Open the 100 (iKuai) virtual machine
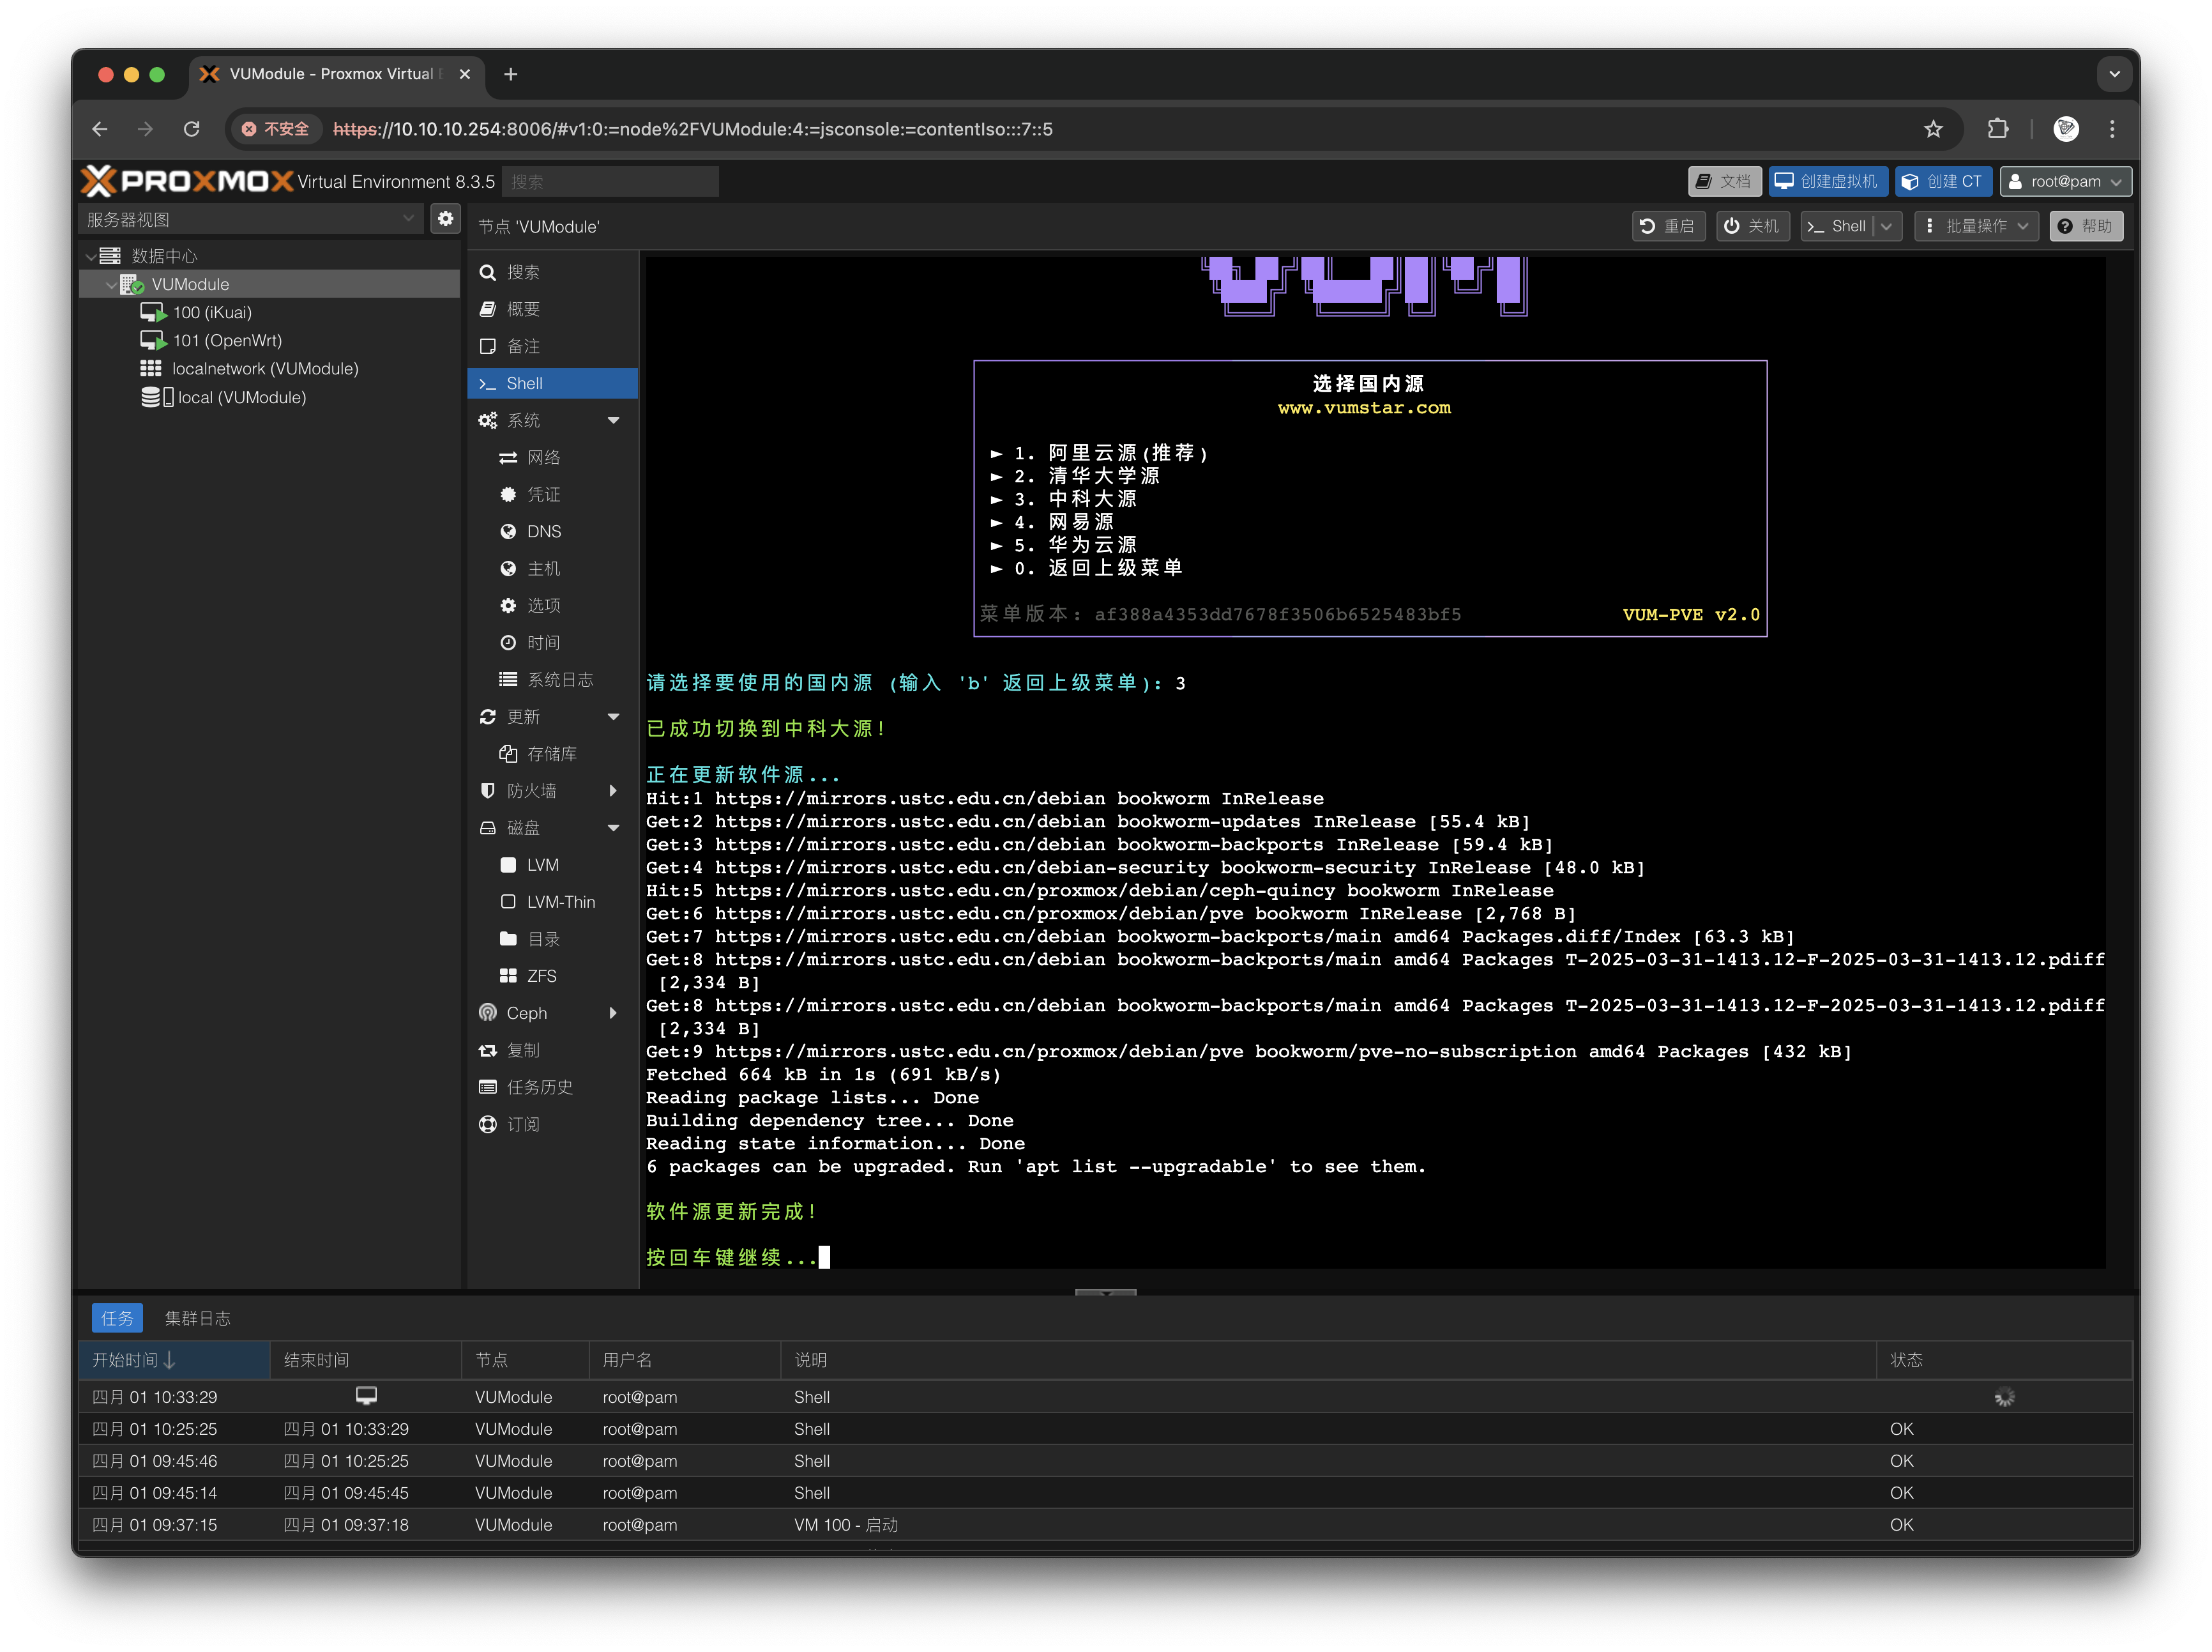 [x=211, y=312]
